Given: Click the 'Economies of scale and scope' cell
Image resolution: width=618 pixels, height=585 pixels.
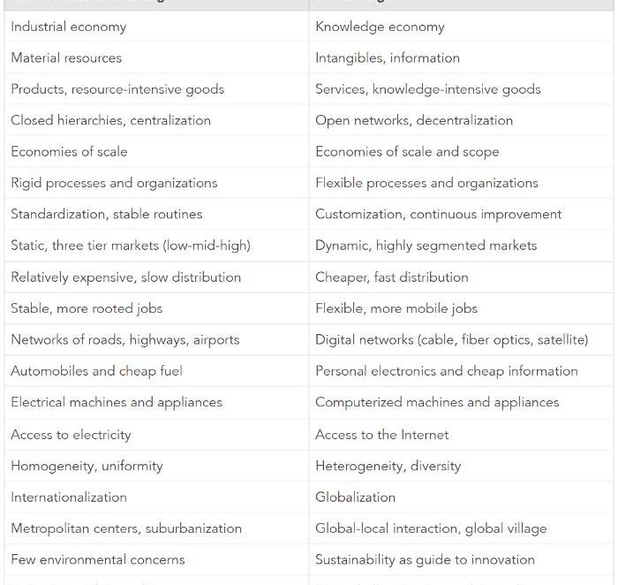Looking at the screenshot, I should [407, 152].
